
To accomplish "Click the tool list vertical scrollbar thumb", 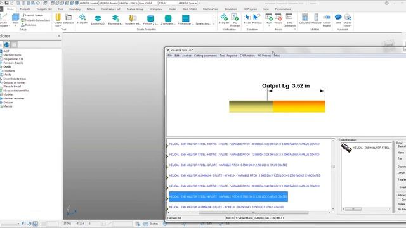I will tap(333, 167).
